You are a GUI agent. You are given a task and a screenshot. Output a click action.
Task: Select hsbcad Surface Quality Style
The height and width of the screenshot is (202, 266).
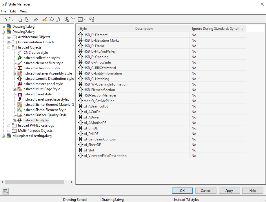pyautogui.click(x=45, y=115)
